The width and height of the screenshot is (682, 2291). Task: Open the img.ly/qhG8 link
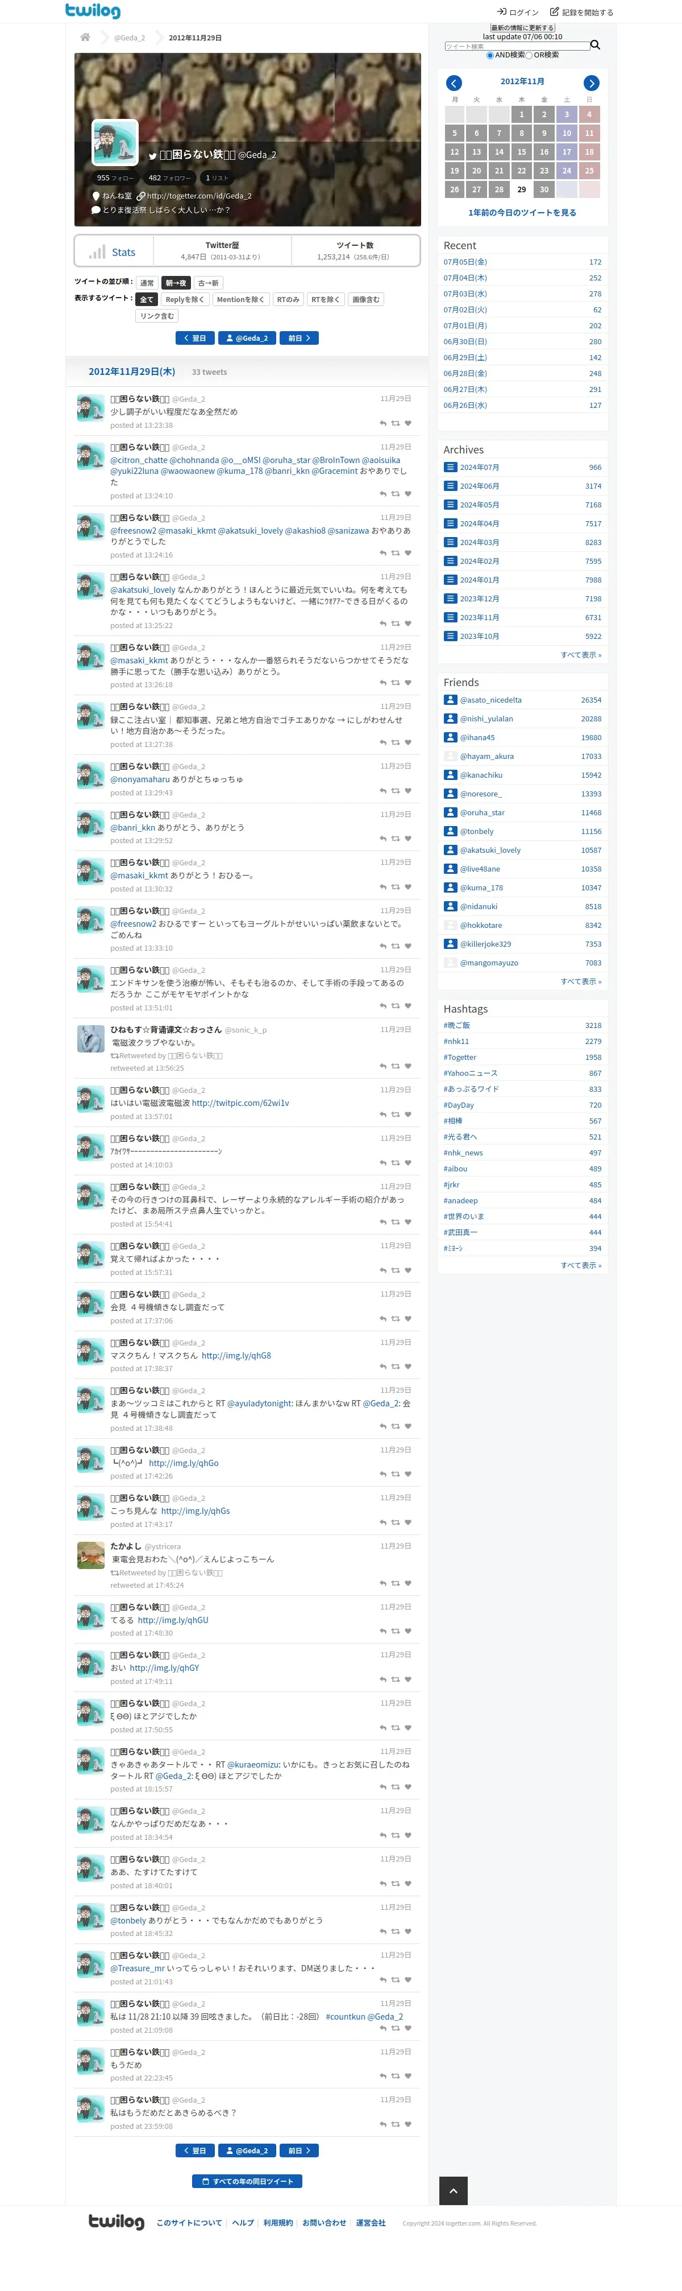[236, 1355]
